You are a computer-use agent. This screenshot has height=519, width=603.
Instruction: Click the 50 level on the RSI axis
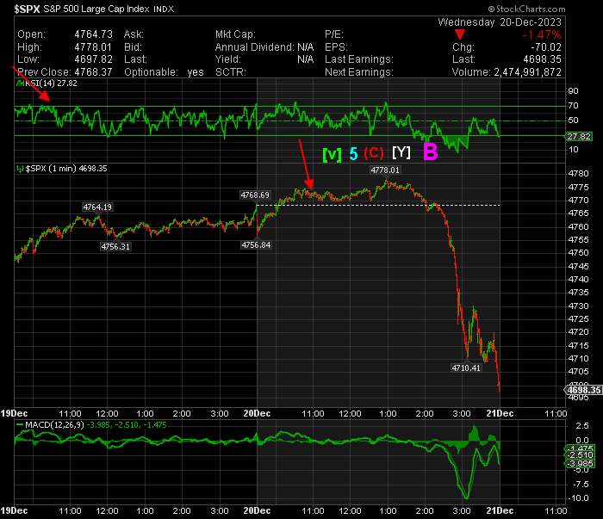(573, 120)
